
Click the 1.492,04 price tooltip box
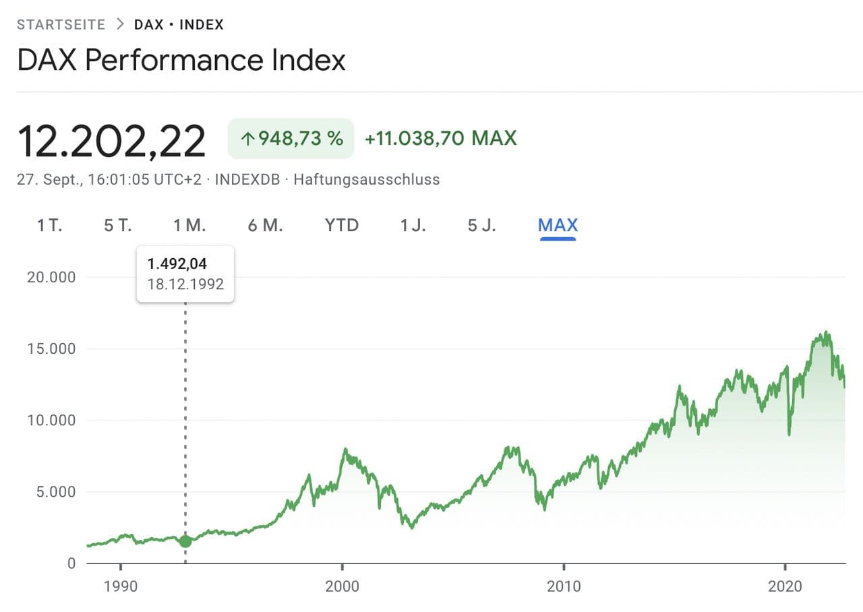point(185,274)
